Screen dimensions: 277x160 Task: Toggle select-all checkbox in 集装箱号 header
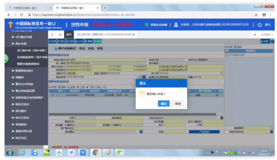click(x=227, y=51)
